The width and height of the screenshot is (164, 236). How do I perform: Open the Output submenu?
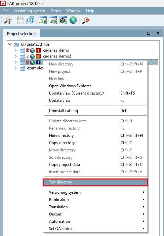(x=95, y=214)
